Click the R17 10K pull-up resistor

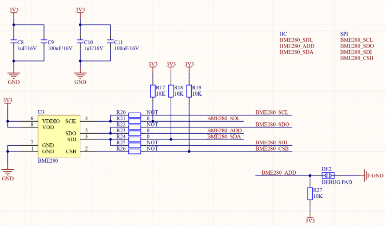(153, 91)
